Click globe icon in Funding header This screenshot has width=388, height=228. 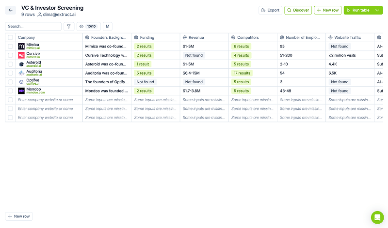[x=136, y=37]
